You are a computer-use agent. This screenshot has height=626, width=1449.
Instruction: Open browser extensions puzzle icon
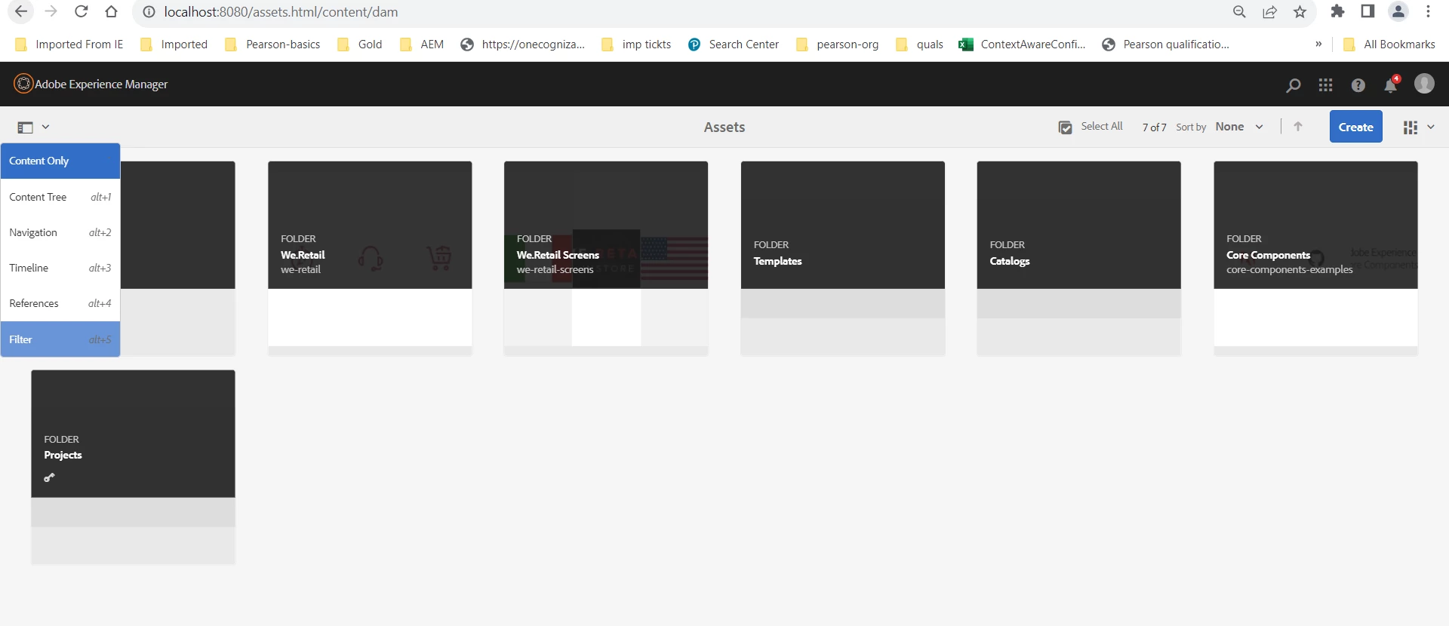tap(1337, 11)
